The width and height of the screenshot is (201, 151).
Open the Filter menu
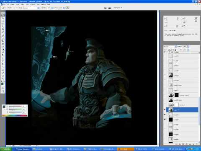[27, 4]
